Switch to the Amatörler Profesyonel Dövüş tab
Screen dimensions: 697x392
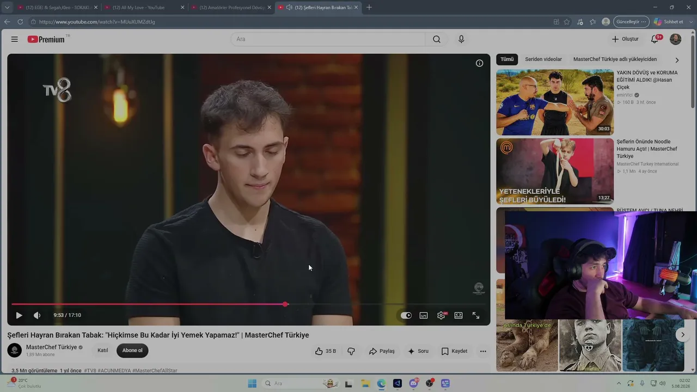(231, 8)
